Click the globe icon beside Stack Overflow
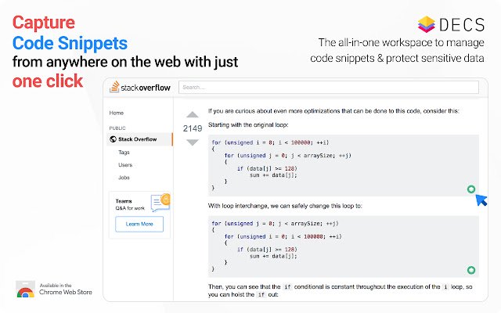The width and height of the screenshot is (501, 313). click(x=113, y=139)
